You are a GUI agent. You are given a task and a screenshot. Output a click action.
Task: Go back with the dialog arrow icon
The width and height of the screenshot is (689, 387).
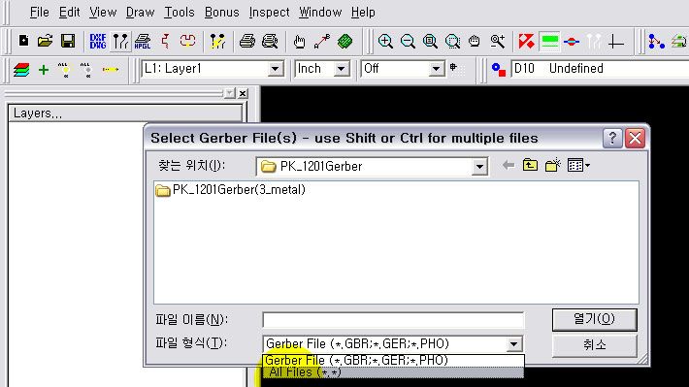(x=509, y=166)
